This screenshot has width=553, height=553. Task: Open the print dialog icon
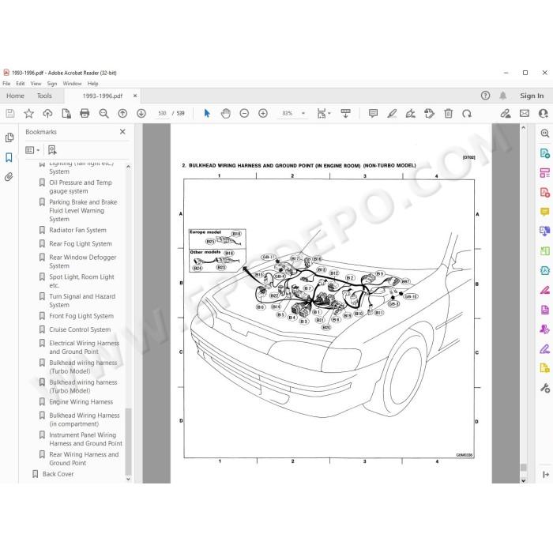tap(85, 113)
